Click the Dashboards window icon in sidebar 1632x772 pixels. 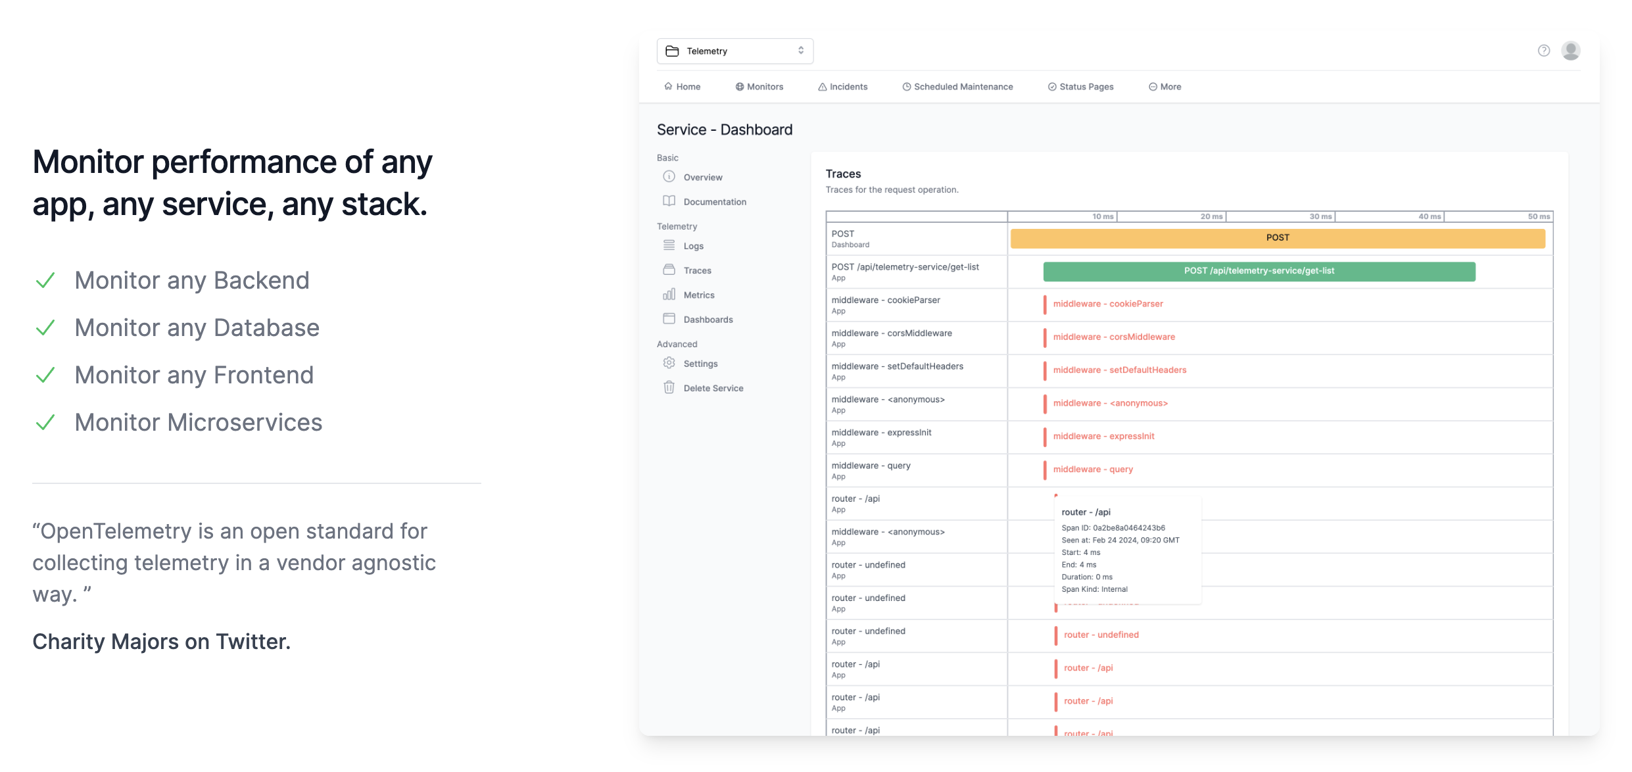669,319
